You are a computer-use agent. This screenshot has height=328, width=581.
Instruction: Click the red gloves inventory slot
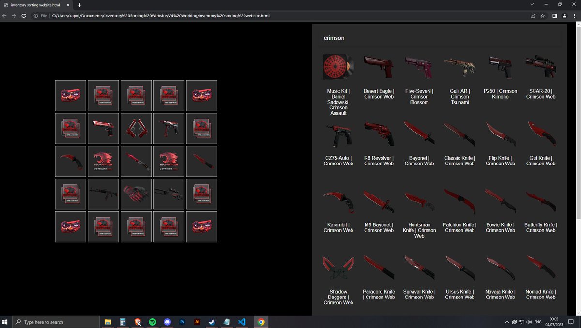[x=136, y=194]
